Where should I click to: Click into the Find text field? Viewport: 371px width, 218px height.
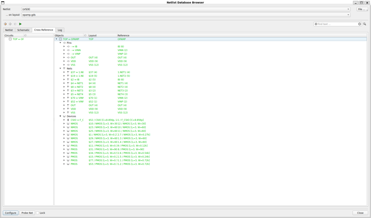click(337, 24)
